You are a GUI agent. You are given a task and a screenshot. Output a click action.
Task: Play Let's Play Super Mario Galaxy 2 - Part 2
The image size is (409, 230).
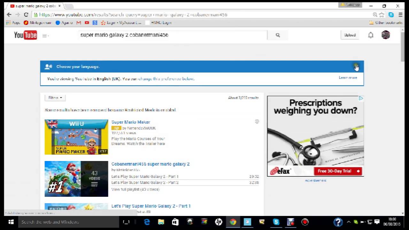(x=145, y=183)
